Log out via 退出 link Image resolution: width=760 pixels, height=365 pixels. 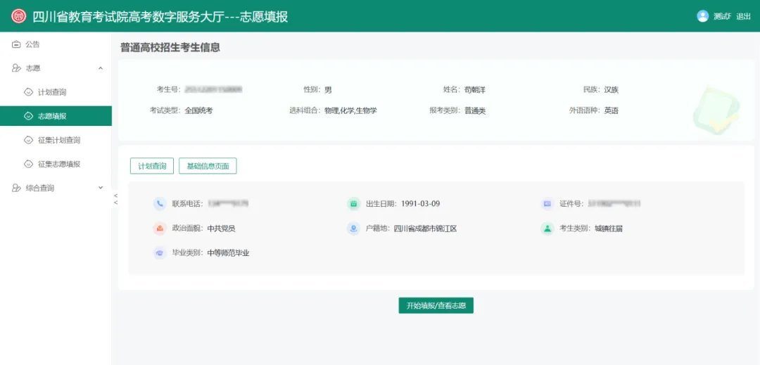[x=743, y=16]
